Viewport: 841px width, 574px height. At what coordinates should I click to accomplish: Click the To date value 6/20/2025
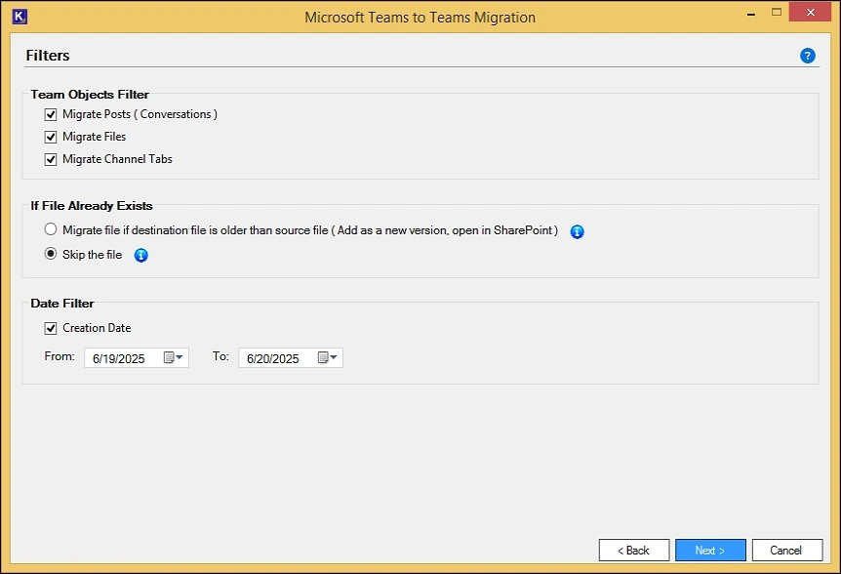point(272,359)
